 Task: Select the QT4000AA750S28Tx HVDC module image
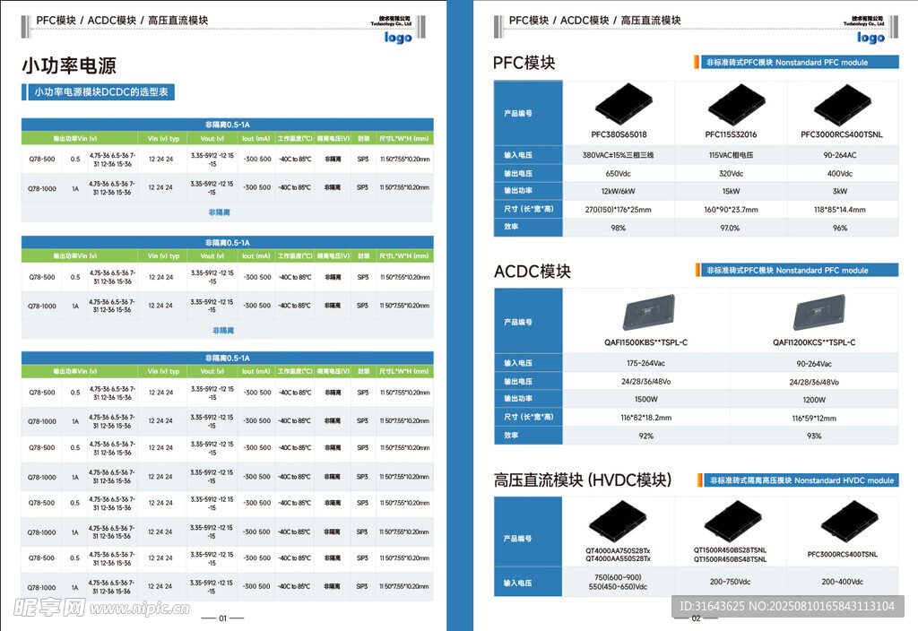[618, 520]
